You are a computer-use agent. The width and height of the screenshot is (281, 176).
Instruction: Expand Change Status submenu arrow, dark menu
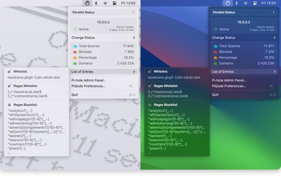coord(274,38)
